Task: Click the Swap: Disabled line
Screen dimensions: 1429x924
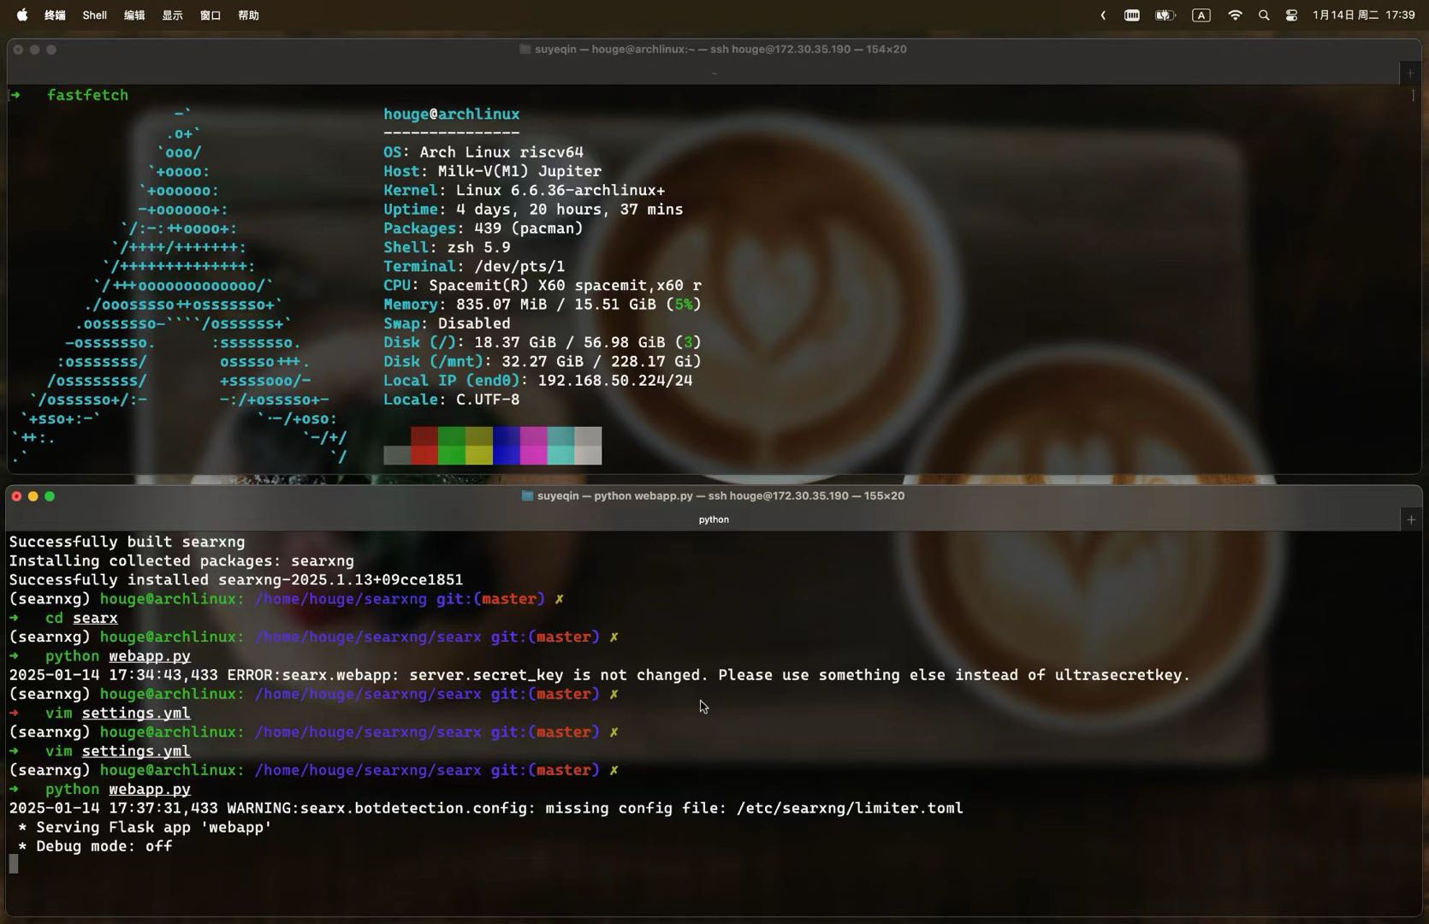Action: pyautogui.click(x=447, y=323)
